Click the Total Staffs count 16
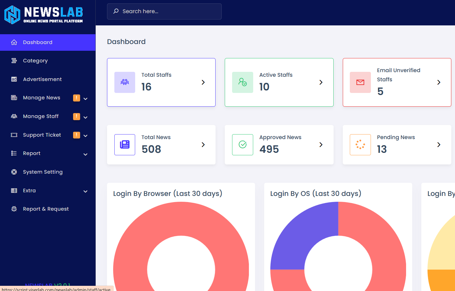Viewport: 455px width, 291px height. [x=146, y=87]
